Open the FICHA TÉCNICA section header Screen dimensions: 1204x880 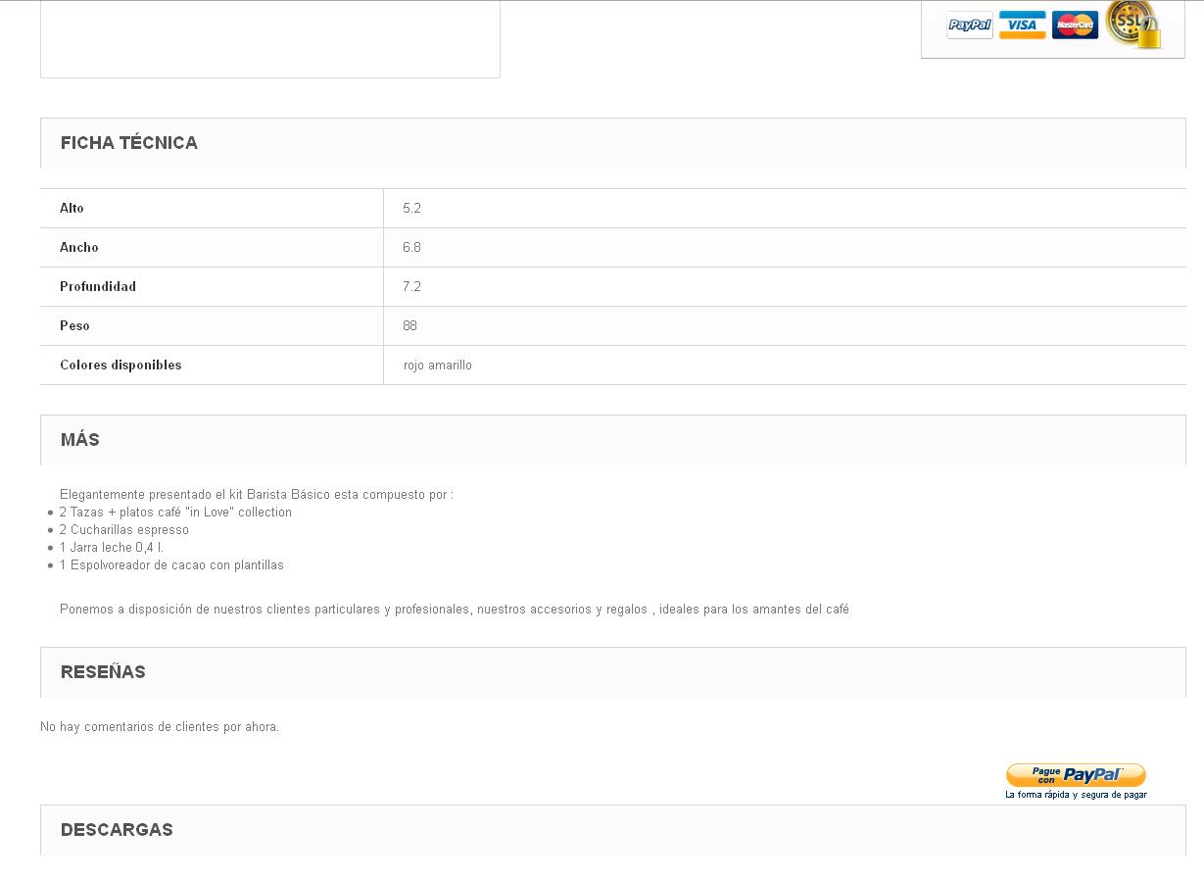point(613,143)
